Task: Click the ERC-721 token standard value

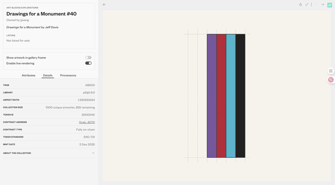Action: [x=89, y=137]
